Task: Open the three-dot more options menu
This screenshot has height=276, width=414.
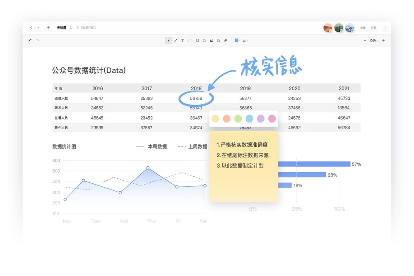Action: click(385, 28)
